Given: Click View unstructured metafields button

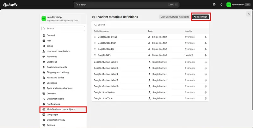Looking at the screenshot, I should pyautogui.click(x=175, y=17).
